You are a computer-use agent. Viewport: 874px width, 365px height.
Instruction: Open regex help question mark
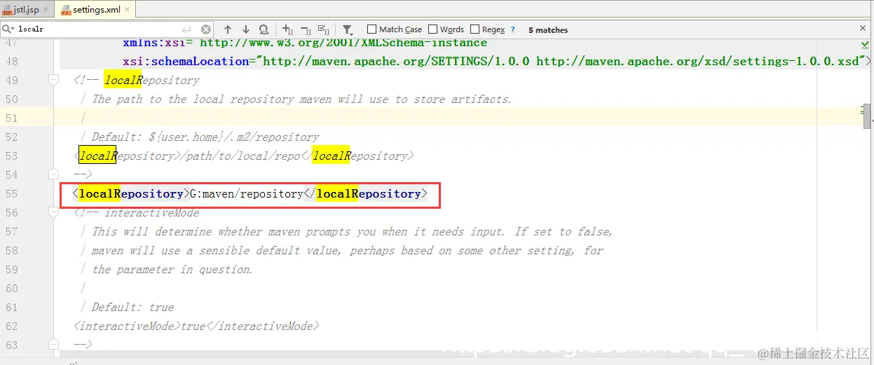tap(513, 29)
